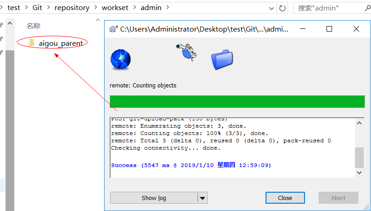Open the Show log dropdown arrow
This screenshot has height=211, width=371.
pyautogui.click(x=203, y=198)
